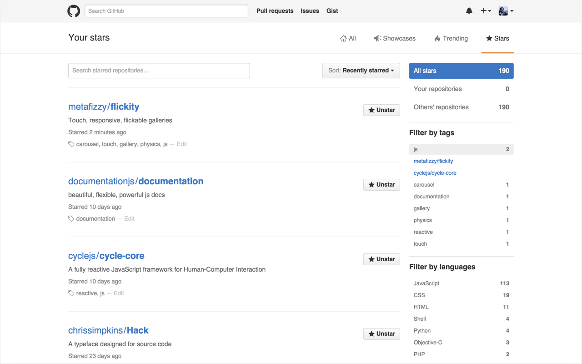Click the home icon beside All
The image size is (582, 364).
coord(343,38)
